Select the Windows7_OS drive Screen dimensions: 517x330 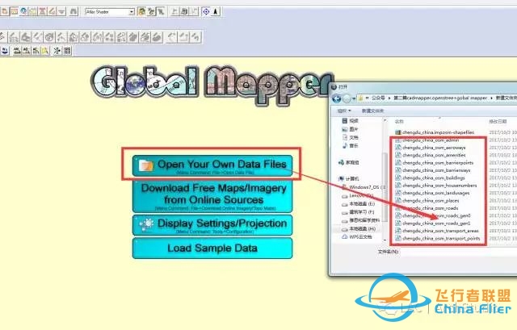[x=364, y=187]
